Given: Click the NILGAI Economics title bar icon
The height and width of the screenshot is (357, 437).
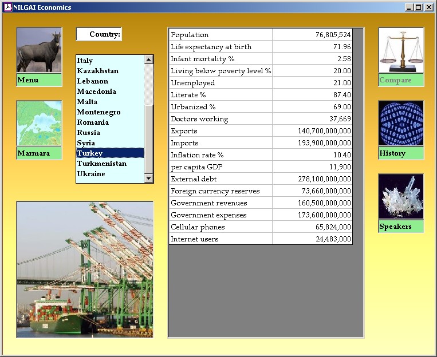Looking at the screenshot, I should coord(7,7).
